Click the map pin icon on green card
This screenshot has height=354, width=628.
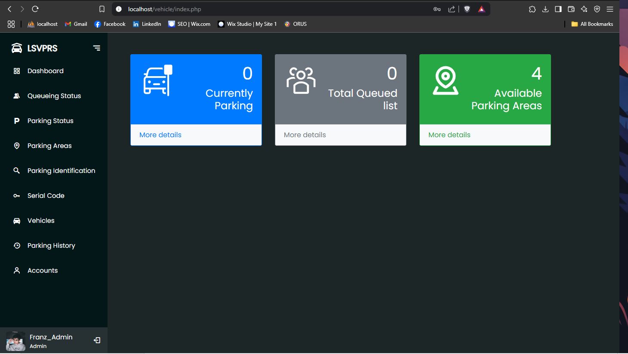(446, 80)
